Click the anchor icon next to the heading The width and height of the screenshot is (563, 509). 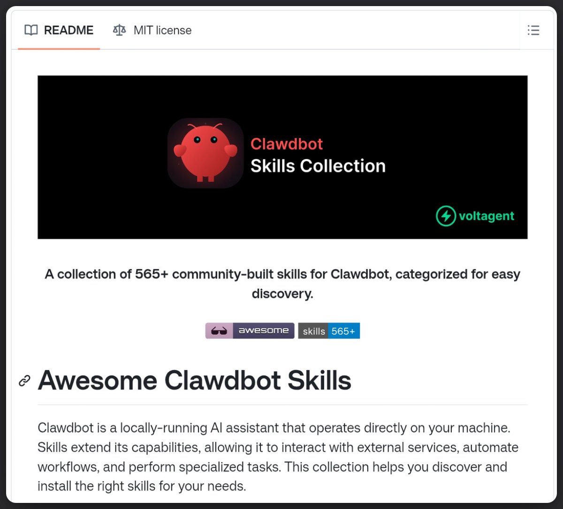pyautogui.click(x=24, y=381)
